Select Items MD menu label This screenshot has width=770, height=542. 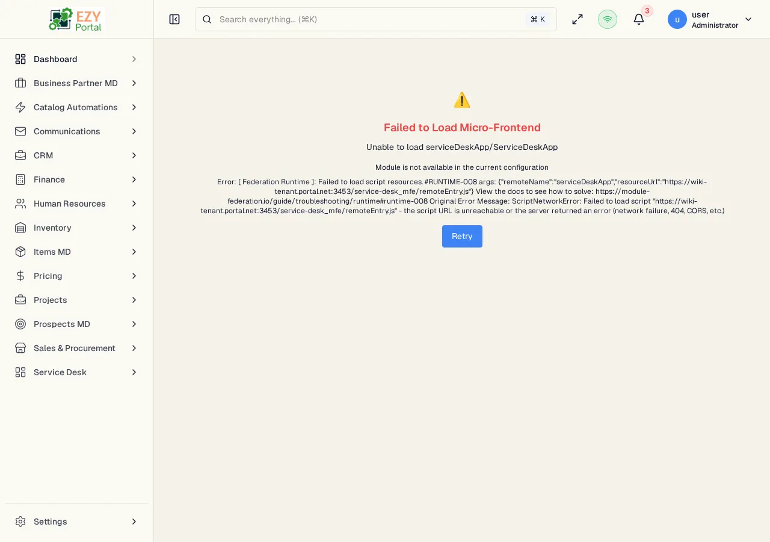52,252
